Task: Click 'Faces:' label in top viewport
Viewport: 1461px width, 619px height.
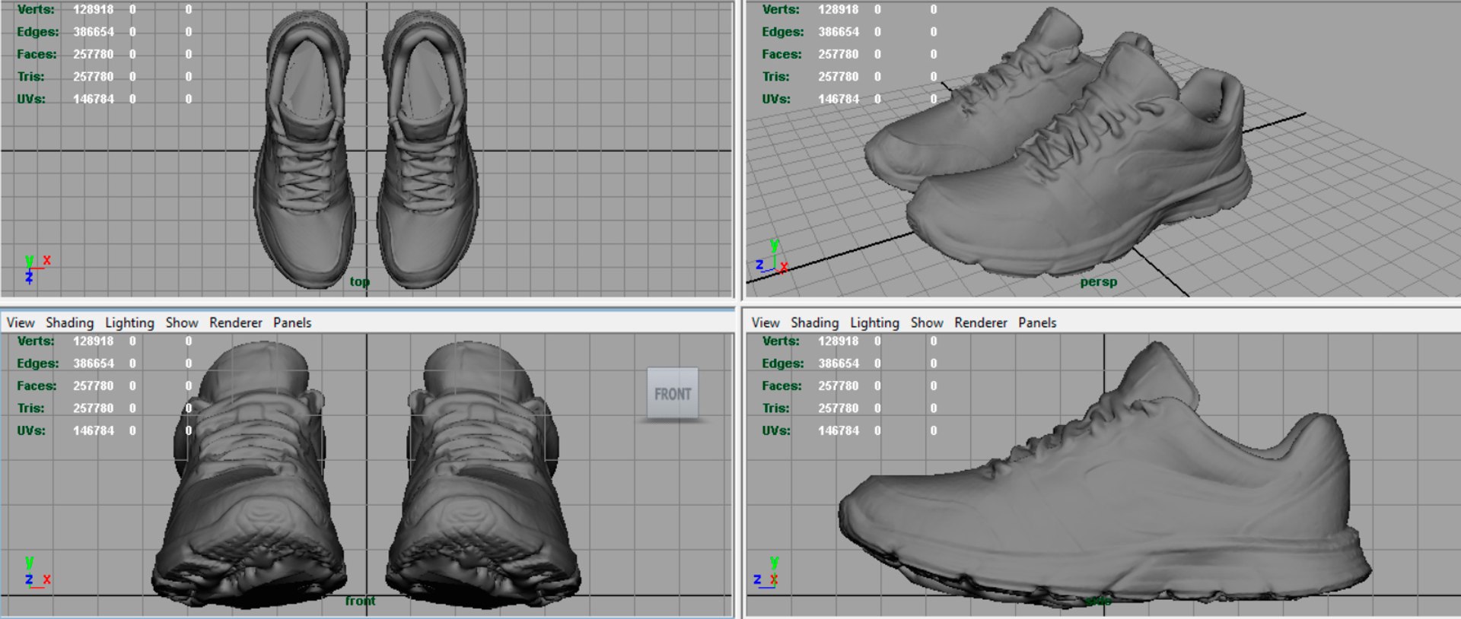Action: click(37, 54)
